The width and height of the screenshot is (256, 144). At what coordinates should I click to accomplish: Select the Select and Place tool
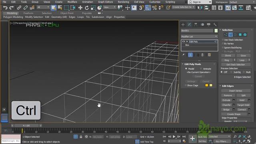pyautogui.click(x=100, y=8)
